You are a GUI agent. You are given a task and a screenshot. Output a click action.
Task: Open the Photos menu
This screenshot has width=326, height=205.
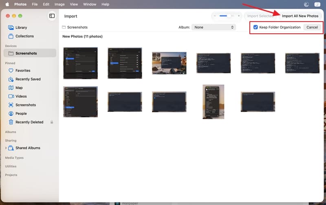[20, 4]
